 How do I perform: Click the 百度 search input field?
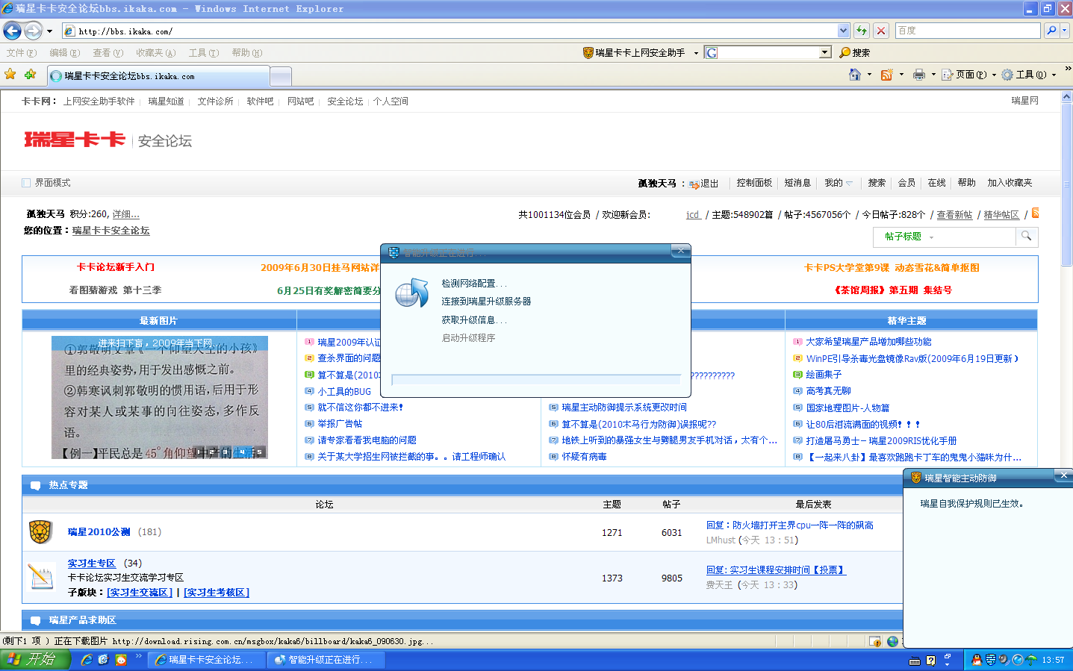coord(968,31)
